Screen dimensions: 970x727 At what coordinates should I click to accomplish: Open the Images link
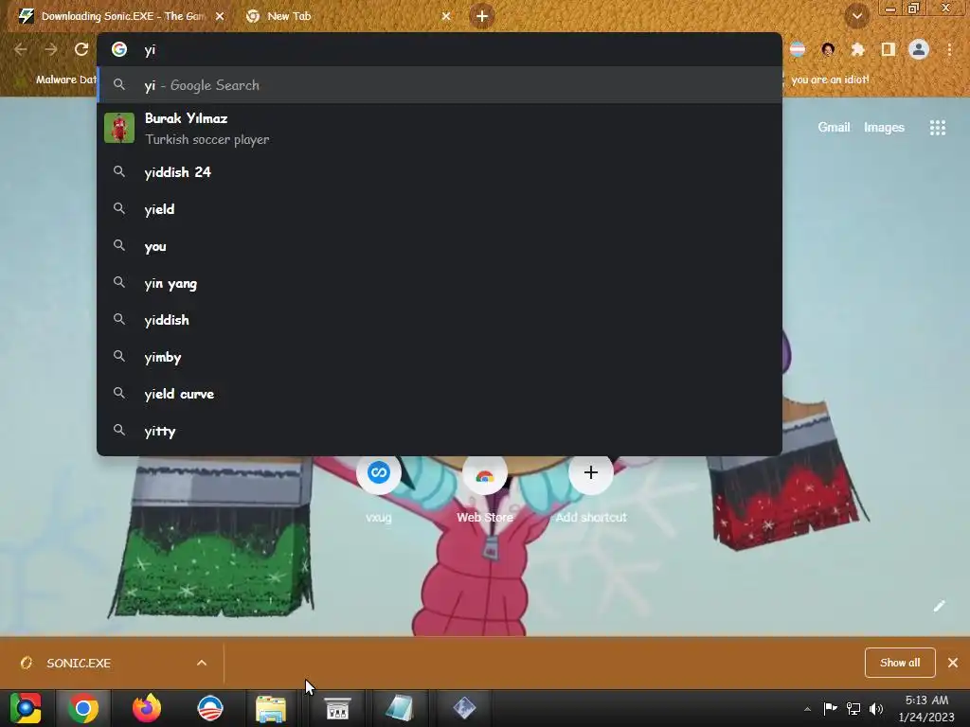[x=884, y=128]
